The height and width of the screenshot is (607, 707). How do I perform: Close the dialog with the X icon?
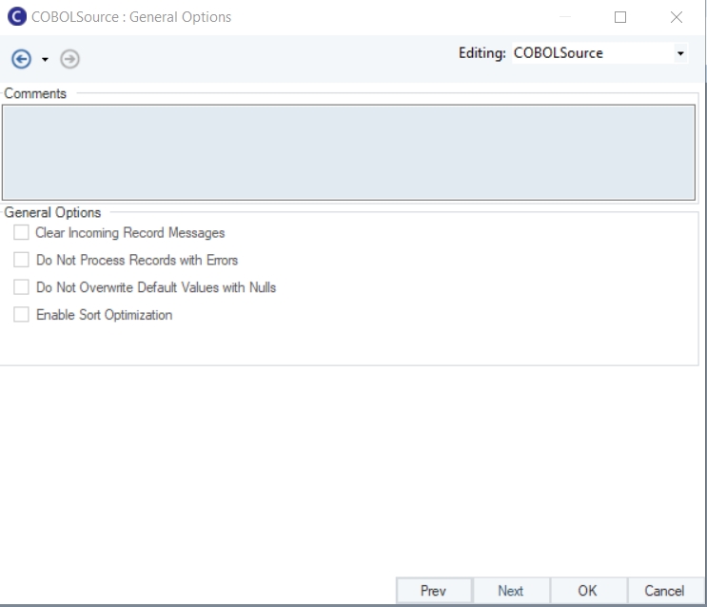(677, 17)
